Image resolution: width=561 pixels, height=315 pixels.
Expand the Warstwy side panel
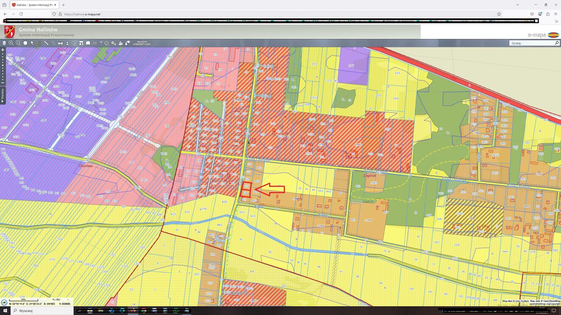click(2, 94)
